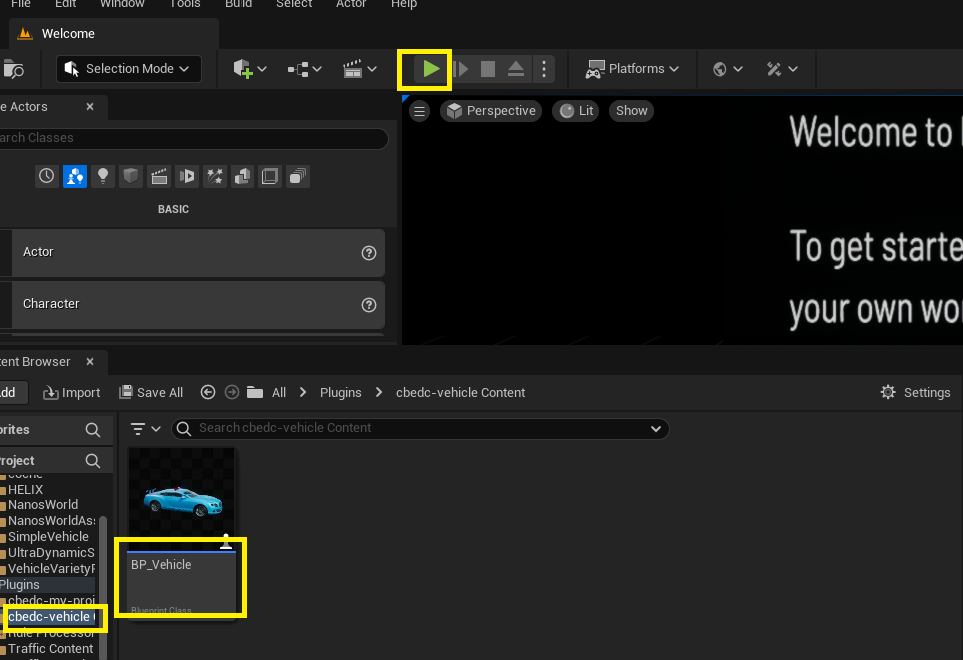Click the Stop simulation button
The height and width of the screenshot is (660, 963).
(x=488, y=69)
